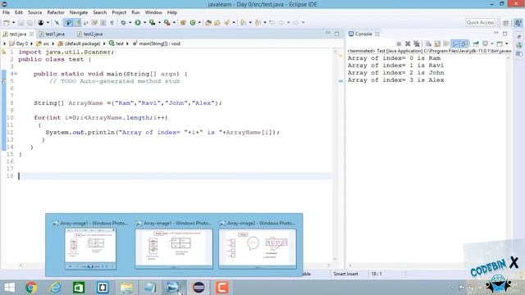Click the Coverage run icon
The image size is (525, 295).
pyautogui.click(x=152, y=22)
